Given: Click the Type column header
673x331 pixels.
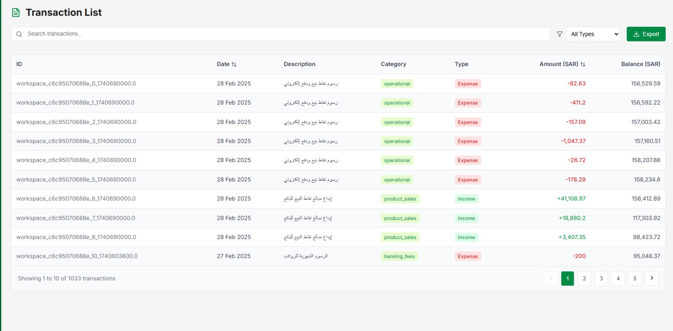Looking at the screenshot, I should [x=461, y=64].
